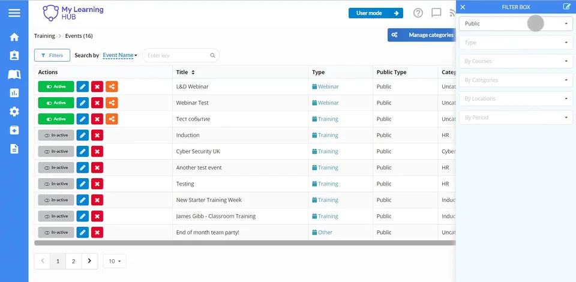This screenshot has width=576, height=282.
Task: Share the Тест событие event
Action: tap(112, 119)
